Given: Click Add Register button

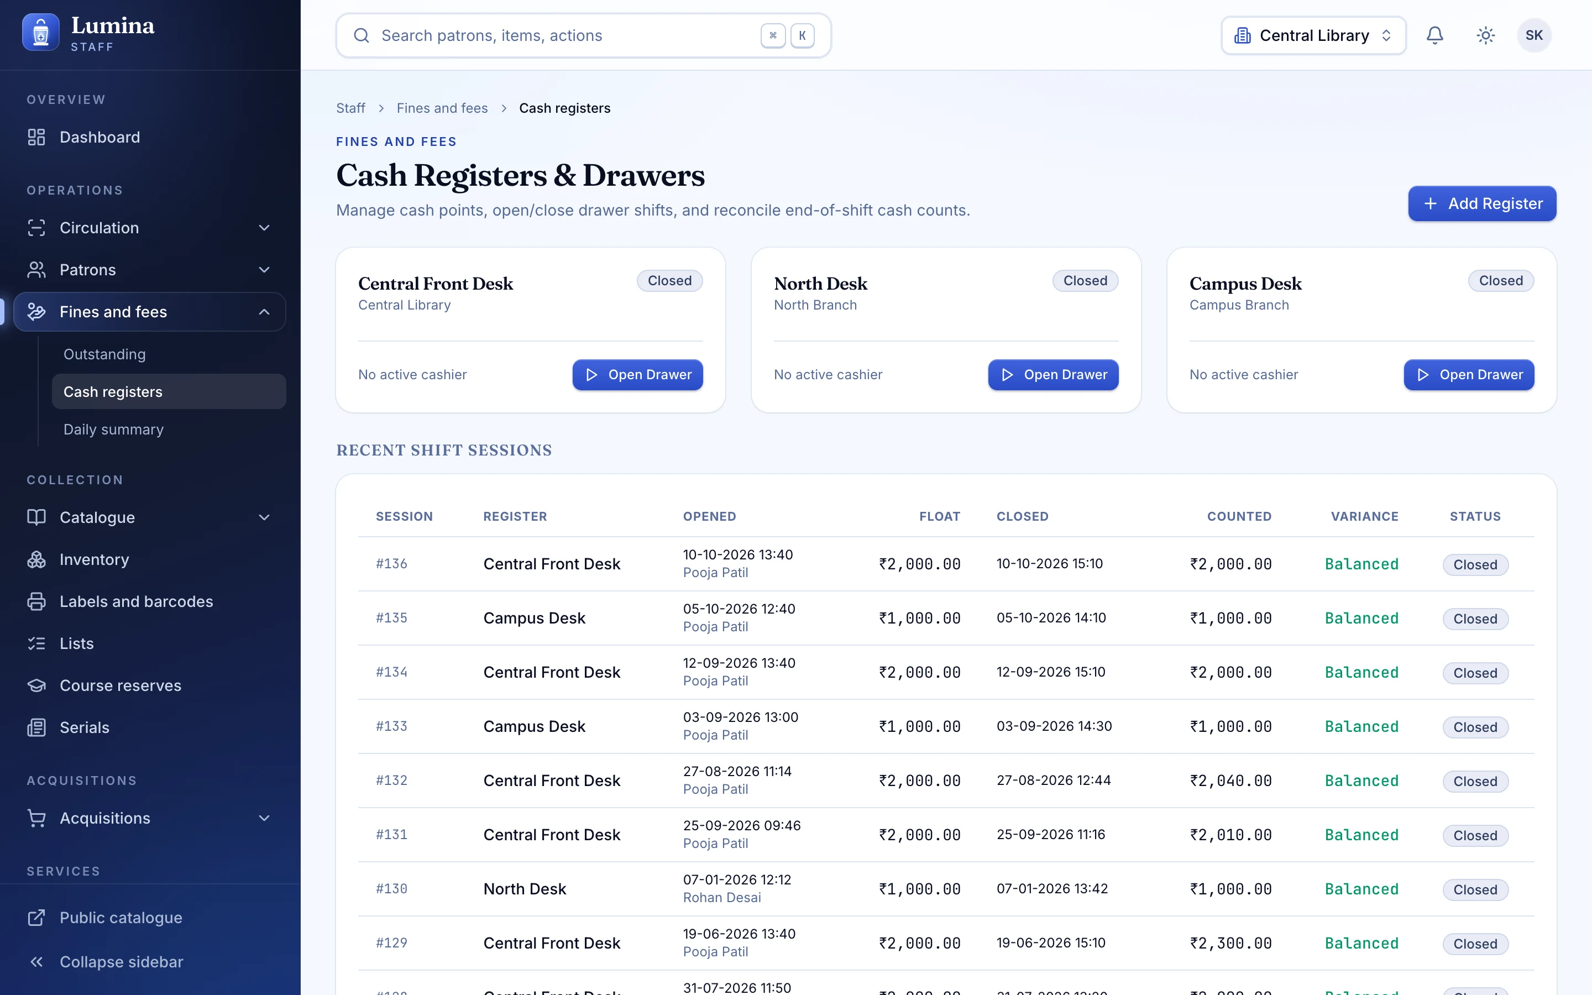Looking at the screenshot, I should (x=1482, y=203).
